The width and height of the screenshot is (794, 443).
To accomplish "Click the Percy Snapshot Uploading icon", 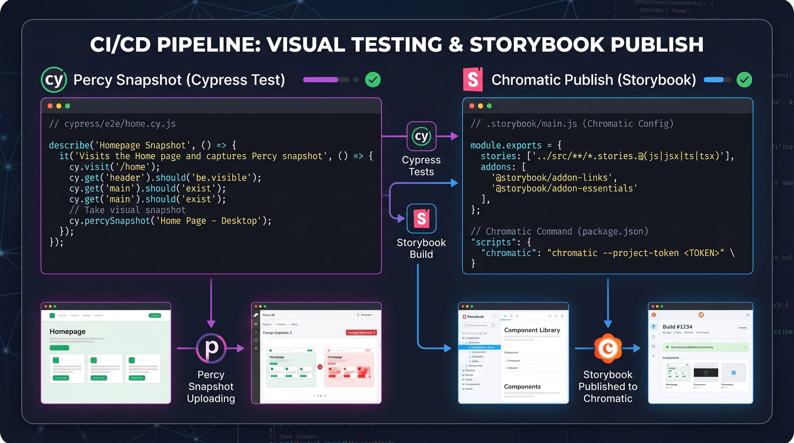I will [x=211, y=348].
